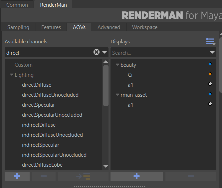The height and width of the screenshot is (188, 222).
Task: Toggle the blue dot on beauty display
Action: point(210,64)
